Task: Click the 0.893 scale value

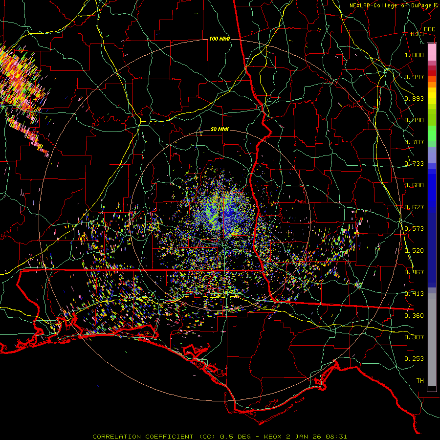Action: coord(414,98)
